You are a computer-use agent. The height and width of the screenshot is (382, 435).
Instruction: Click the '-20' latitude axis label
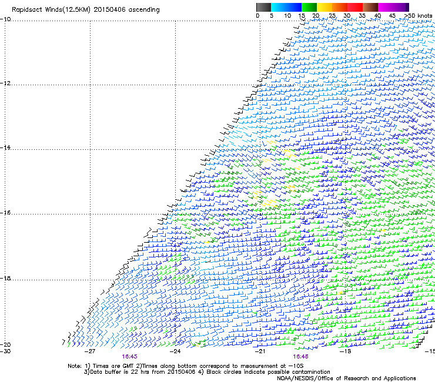(x=5, y=344)
